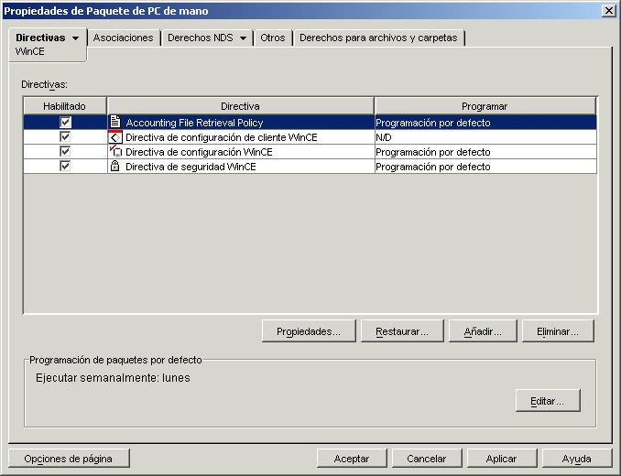Select the Directiva de seguridad WinCE text

pos(191,167)
